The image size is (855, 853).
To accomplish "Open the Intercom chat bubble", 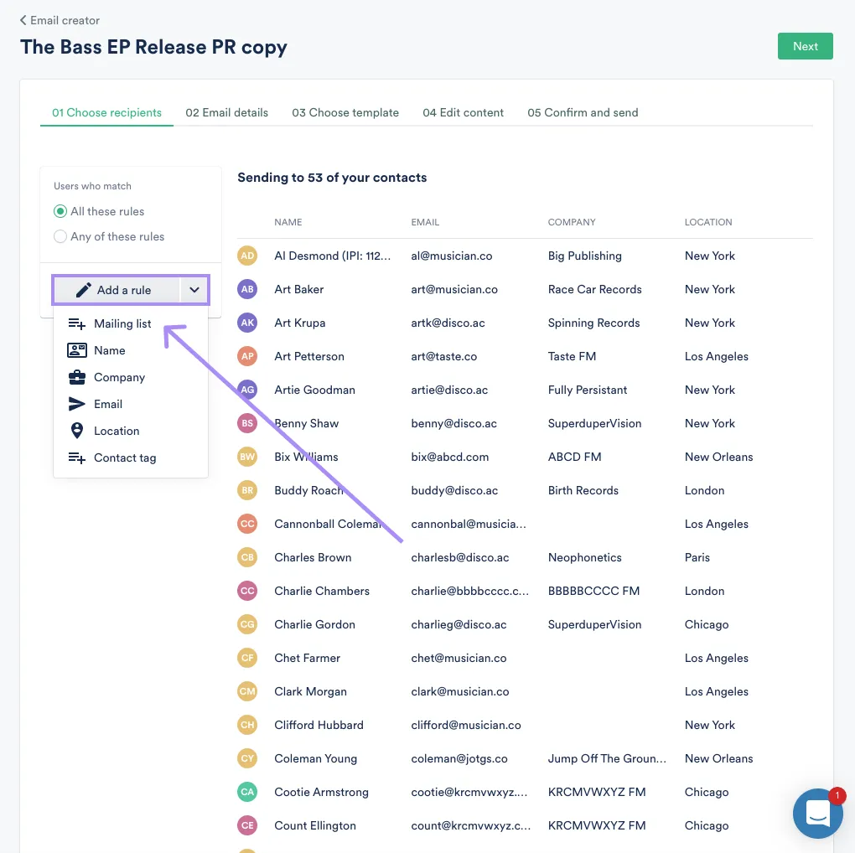I will coord(817,813).
